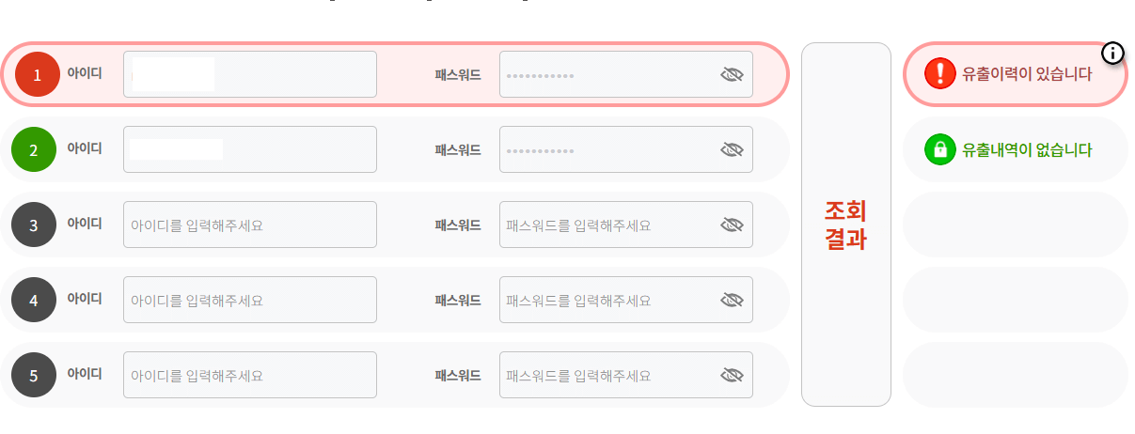The height and width of the screenshot is (434, 1135).
Task: Click the 조회 결과 button
Action: point(846,225)
